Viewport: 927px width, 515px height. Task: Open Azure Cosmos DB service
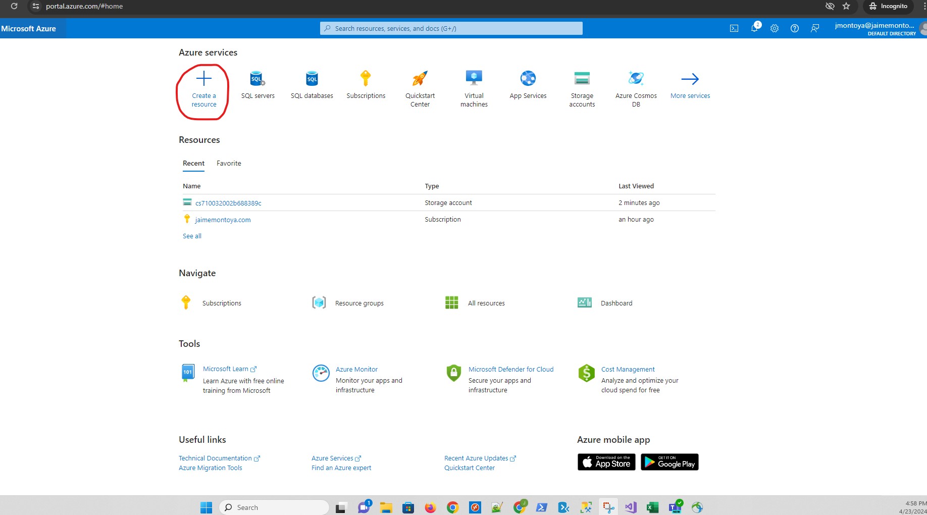coord(636,89)
